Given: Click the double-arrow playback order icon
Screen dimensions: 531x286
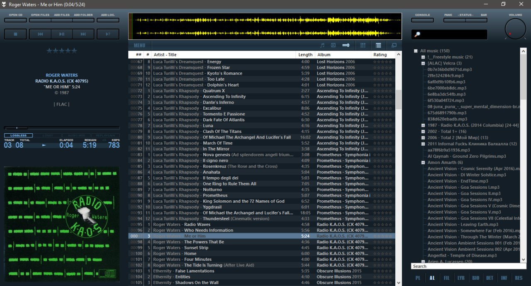Looking at the screenshot, I should coord(346,46).
